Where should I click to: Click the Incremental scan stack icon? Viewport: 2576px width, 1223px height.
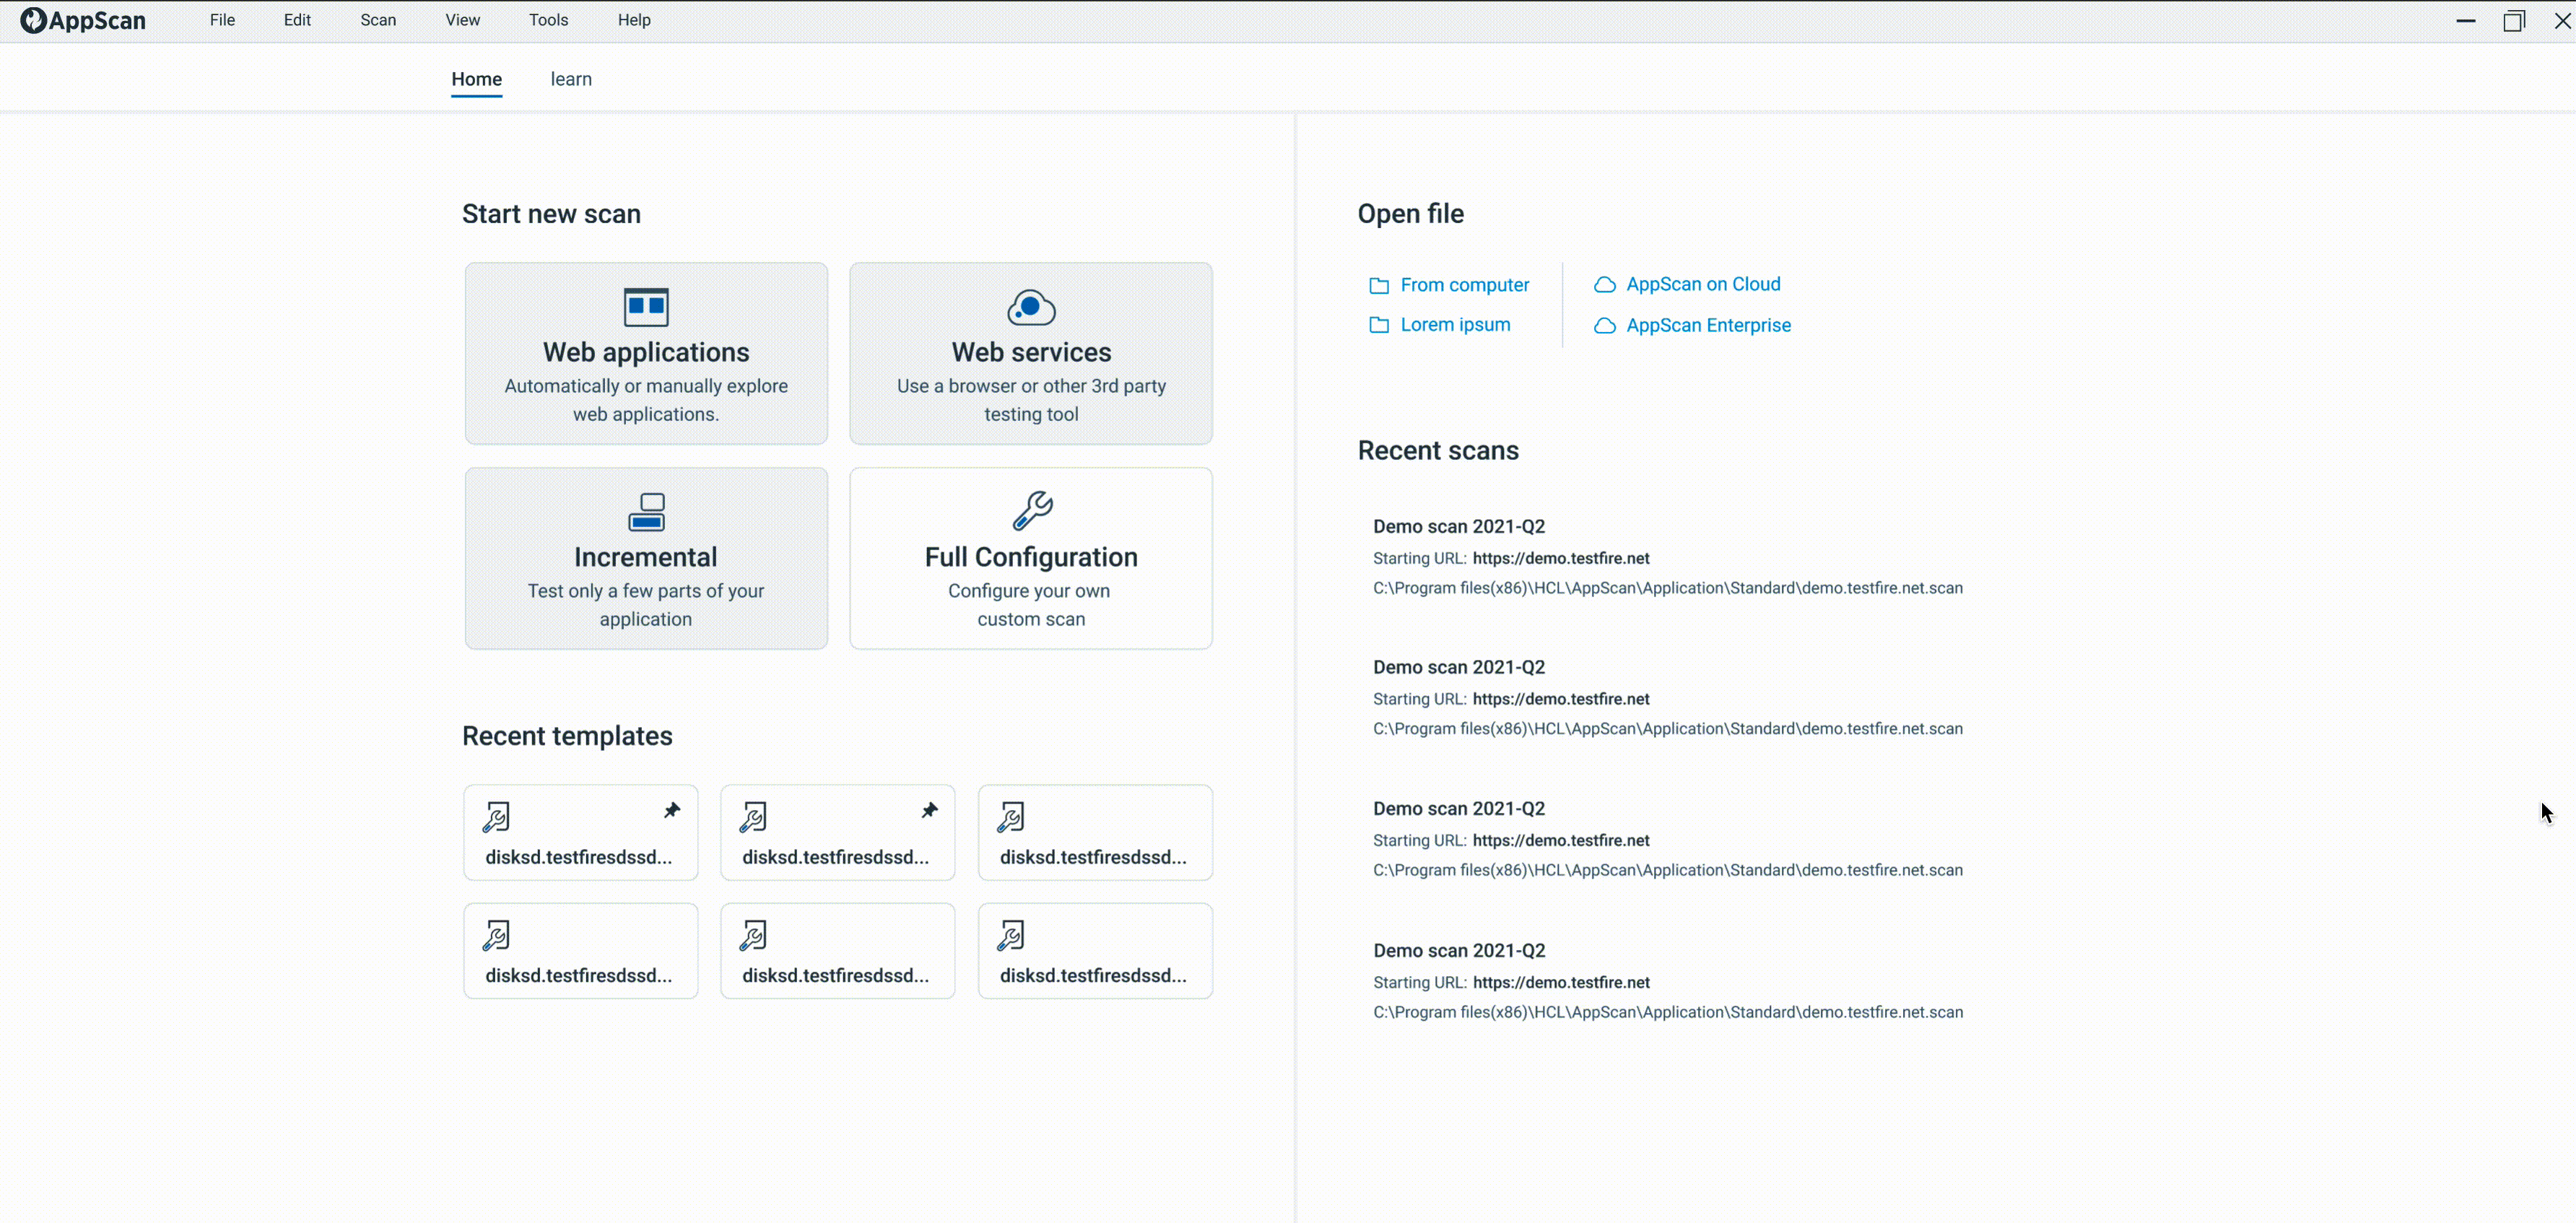pyautogui.click(x=646, y=512)
